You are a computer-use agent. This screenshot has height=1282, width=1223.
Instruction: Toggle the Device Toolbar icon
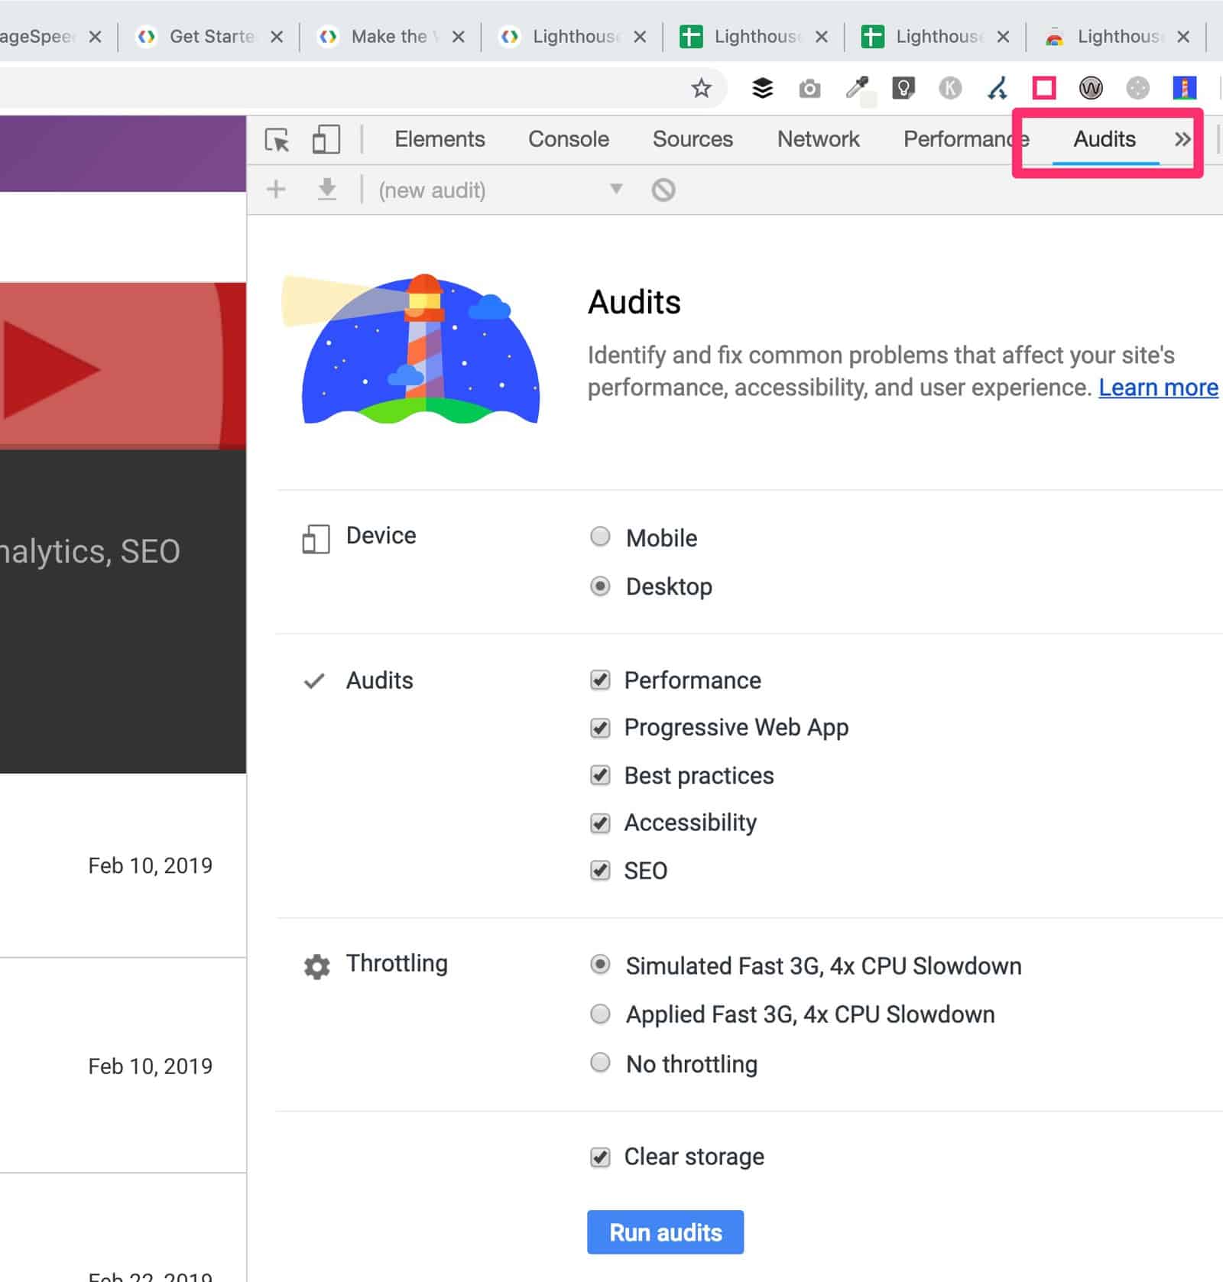326,140
